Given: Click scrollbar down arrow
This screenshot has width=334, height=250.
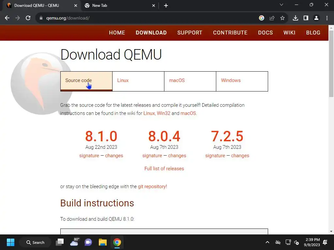Looking at the screenshot, I should tap(331, 231).
